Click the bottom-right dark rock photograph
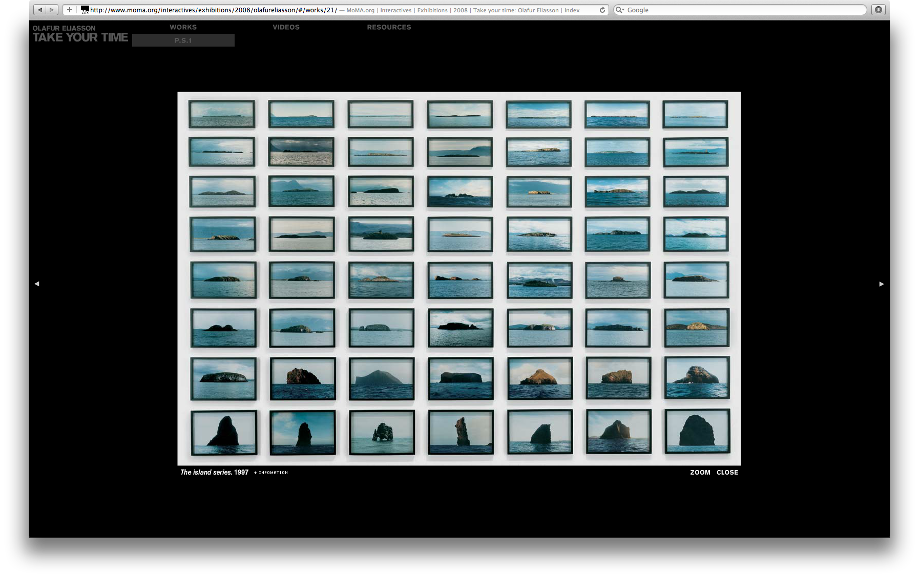This screenshot has width=919, height=578. [697, 432]
